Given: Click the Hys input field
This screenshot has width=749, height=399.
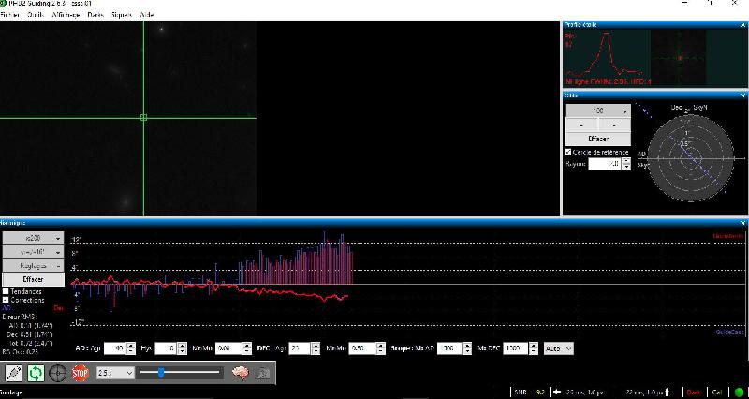Looking at the screenshot, I should [167, 348].
